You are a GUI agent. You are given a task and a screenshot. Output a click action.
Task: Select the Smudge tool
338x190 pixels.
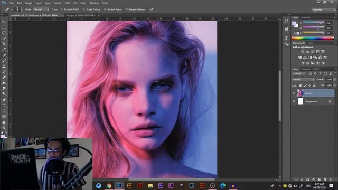pyautogui.click(x=4, y=89)
